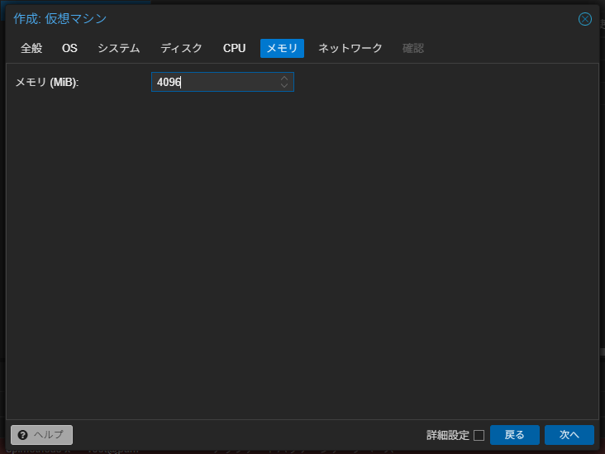Viewport: 605px width, 454px height.
Task: Switch to the ネットワーク tab
Action: [350, 48]
